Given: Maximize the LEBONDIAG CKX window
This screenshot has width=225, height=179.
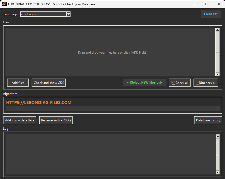Looking at the screenshot, I should (207, 4).
